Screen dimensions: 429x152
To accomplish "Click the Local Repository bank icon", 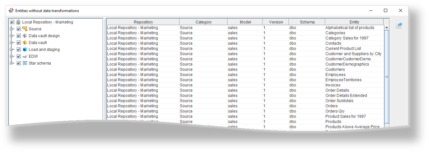I will pyautogui.click(x=18, y=22).
